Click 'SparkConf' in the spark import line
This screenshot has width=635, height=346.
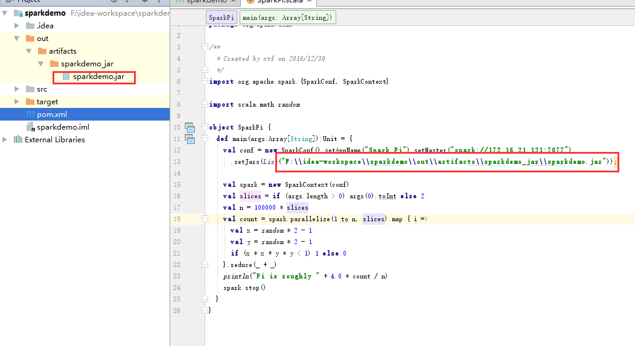click(x=319, y=81)
